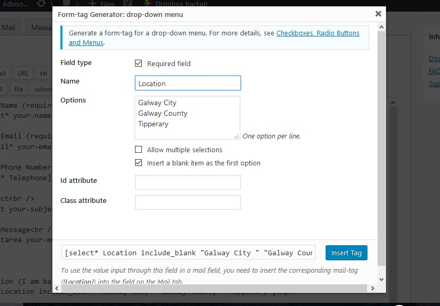Close the Form-tag Generator dialog
Screen dimensions: 440x306
378,14
